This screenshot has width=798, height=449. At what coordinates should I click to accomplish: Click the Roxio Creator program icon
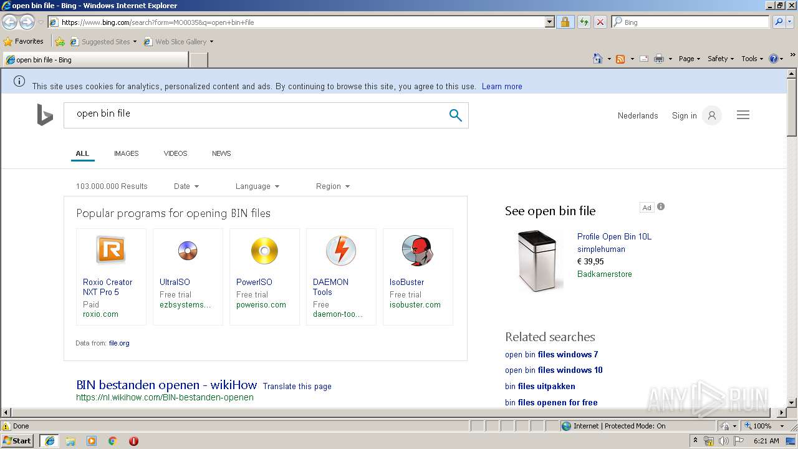point(111,251)
